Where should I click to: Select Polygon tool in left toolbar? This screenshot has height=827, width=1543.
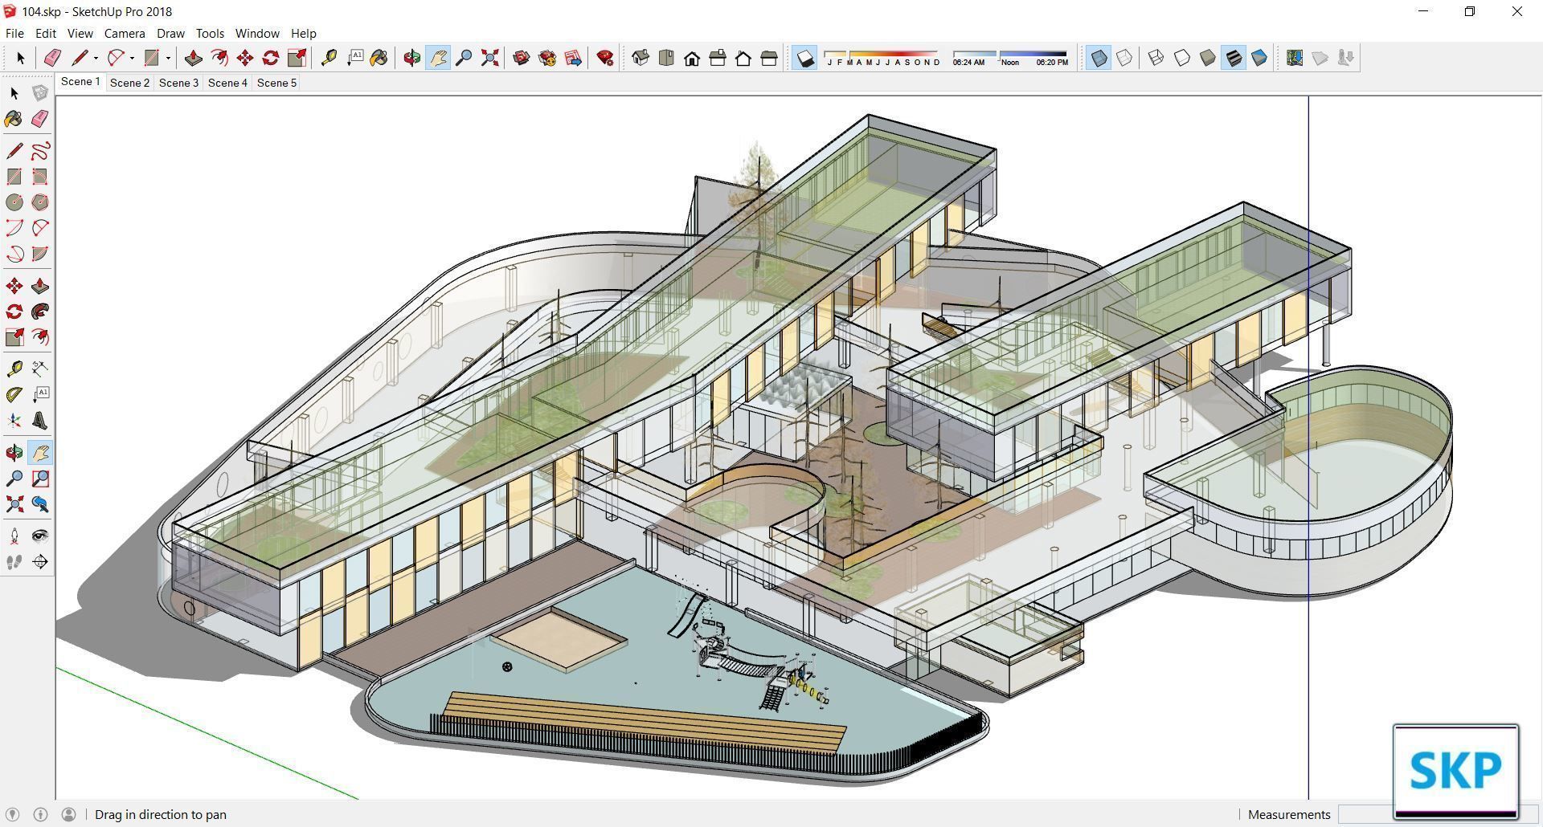(40, 202)
